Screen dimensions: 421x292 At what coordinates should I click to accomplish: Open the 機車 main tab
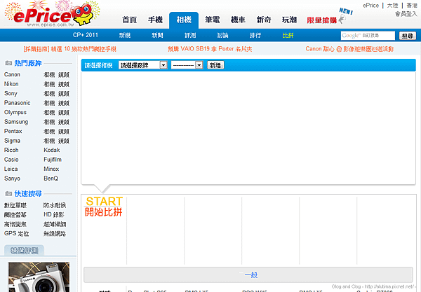pyautogui.click(x=238, y=20)
